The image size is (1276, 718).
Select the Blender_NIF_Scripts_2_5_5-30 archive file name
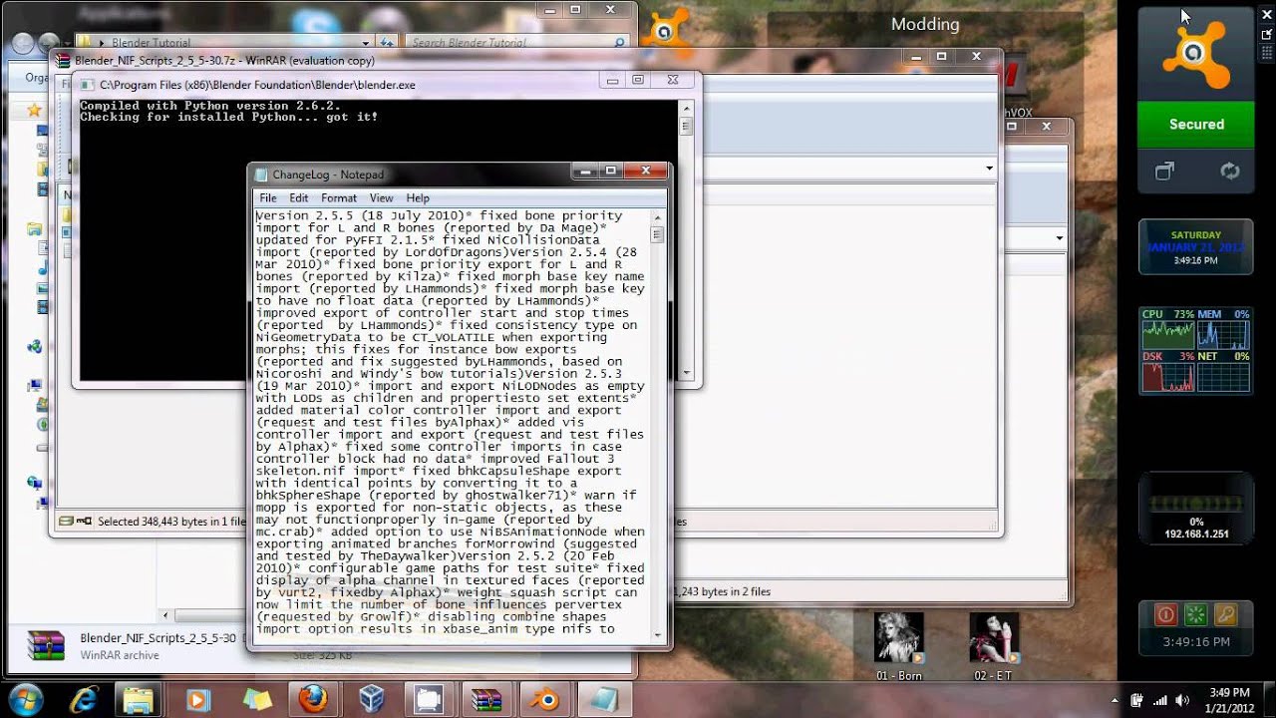158,638
